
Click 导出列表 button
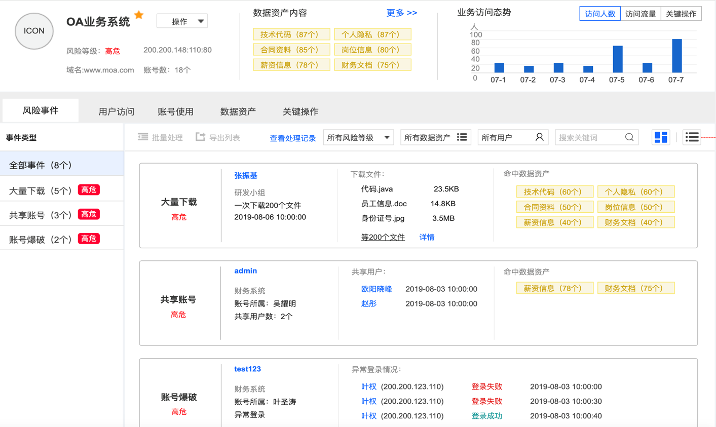click(x=218, y=137)
